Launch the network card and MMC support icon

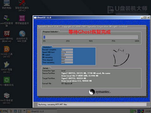click(x=22, y=37)
